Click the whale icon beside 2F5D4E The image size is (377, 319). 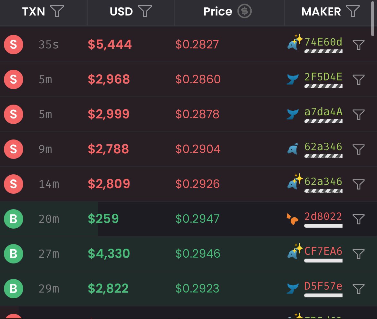[x=293, y=79]
